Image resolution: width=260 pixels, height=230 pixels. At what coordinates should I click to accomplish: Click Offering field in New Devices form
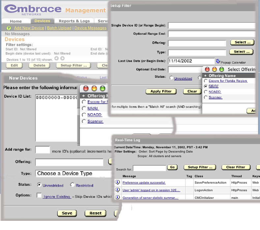click(69, 162)
